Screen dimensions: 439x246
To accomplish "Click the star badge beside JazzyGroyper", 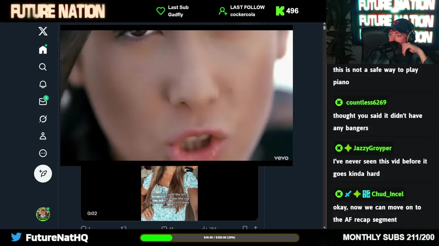I will coord(348,148).
